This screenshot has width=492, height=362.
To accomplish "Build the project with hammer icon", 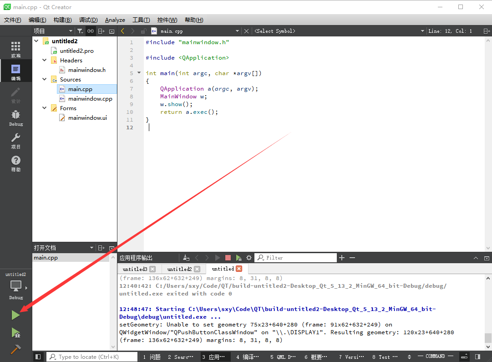I will (x=15, y=349).
